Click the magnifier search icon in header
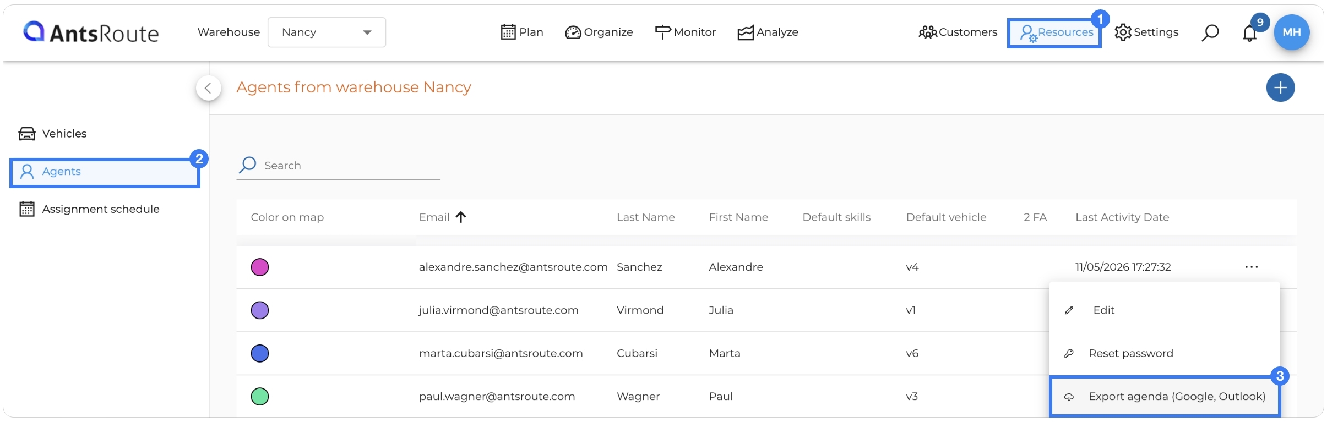 [x=1210, y=33]
